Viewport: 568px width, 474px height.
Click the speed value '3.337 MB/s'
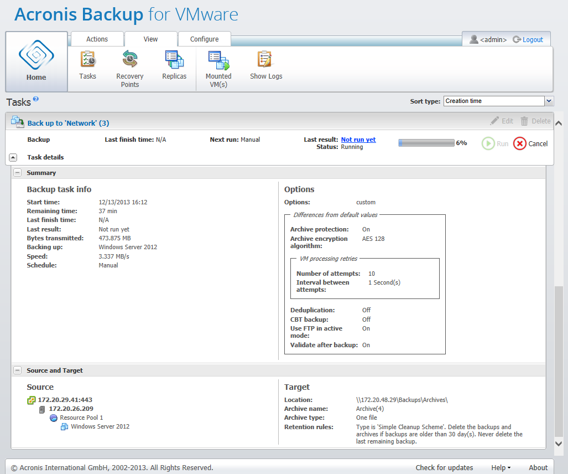pyautogui.click(x=114, y=256)
